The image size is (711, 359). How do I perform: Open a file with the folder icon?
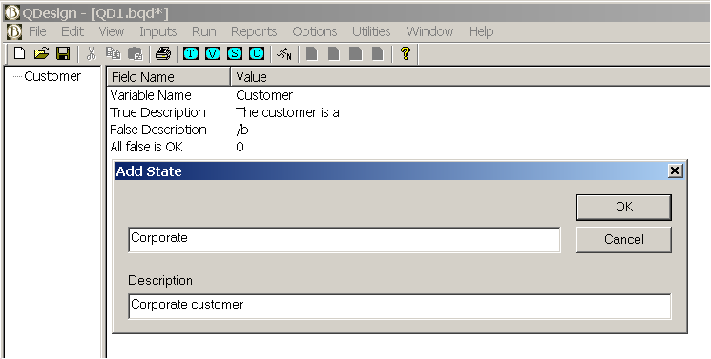41,54
